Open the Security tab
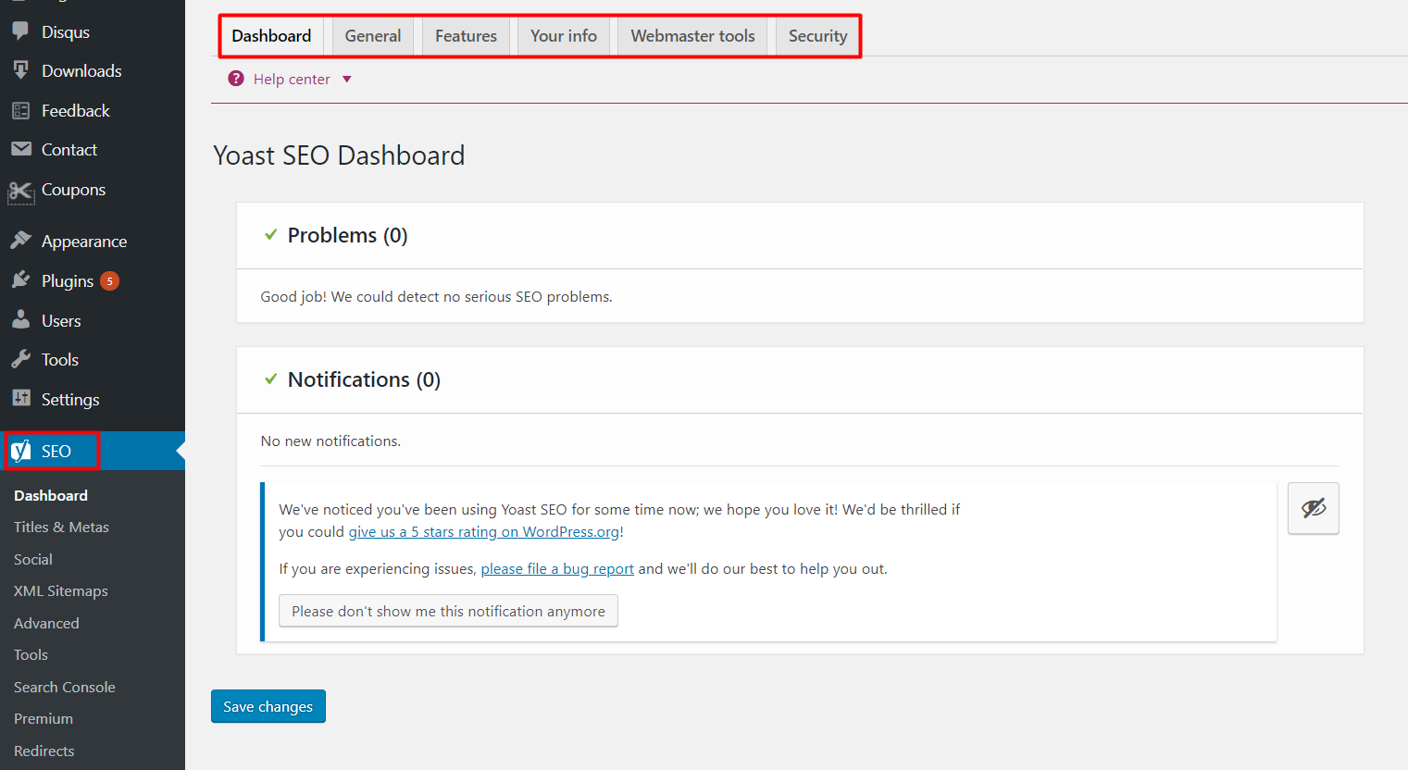The image size is (1408, 770). [x=817, y=36]
